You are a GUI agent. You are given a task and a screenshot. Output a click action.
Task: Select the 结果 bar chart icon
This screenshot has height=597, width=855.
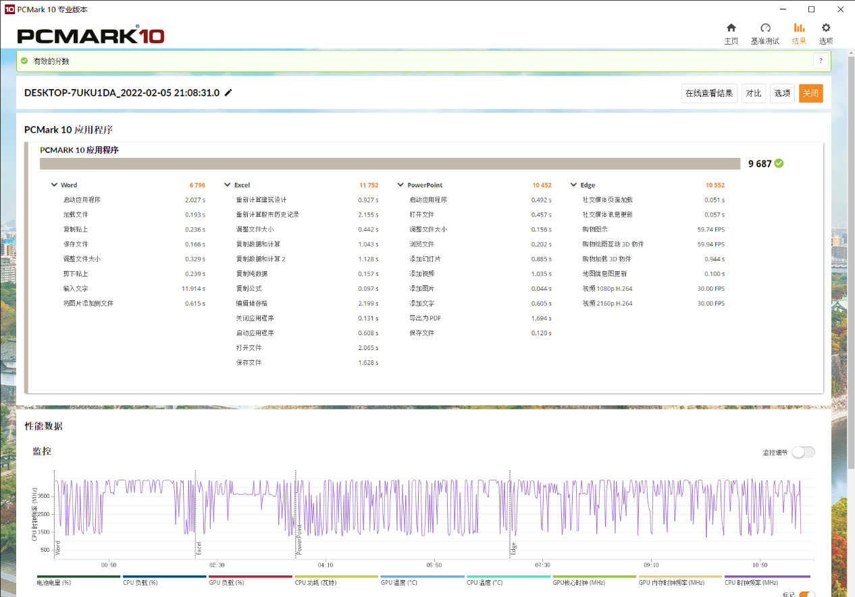click(799, 28)
